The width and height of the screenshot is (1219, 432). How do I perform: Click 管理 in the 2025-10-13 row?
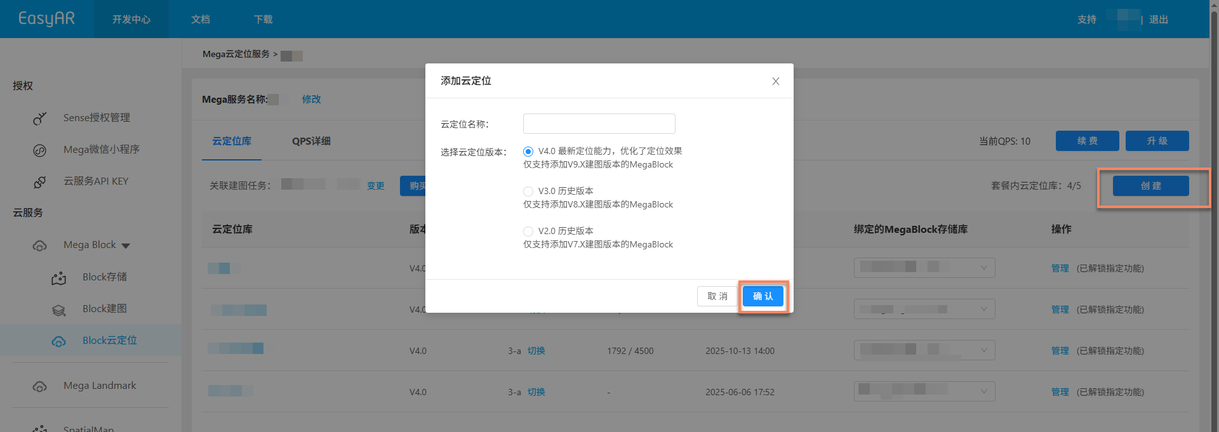[x=1060, y=351]
